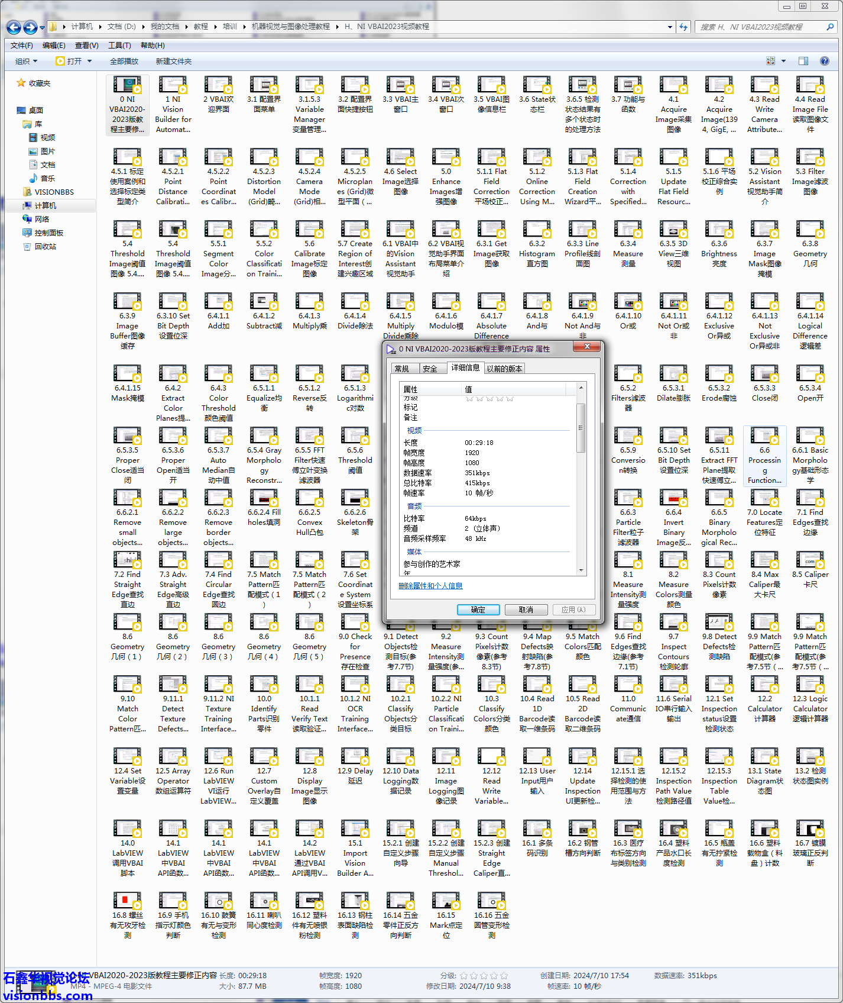Expand breadcrumb arrow after 教程
This screenshot has height=1003, width=843.
215,26
